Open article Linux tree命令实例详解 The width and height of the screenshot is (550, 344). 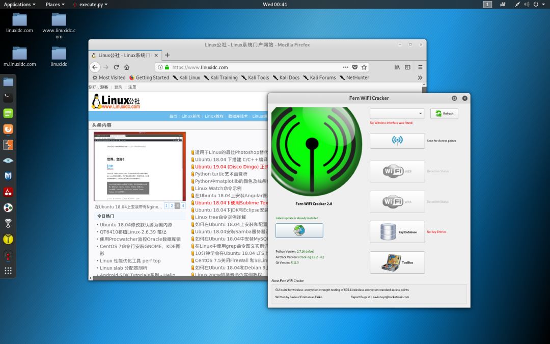[x=221, y=217]
